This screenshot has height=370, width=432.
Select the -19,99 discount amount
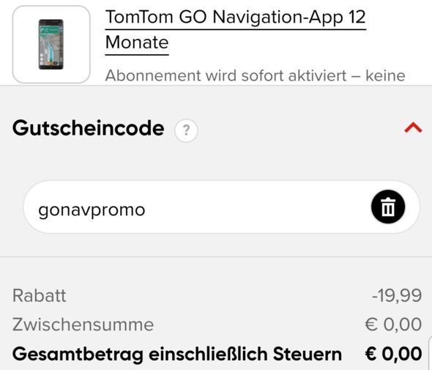tap(397, 296)
